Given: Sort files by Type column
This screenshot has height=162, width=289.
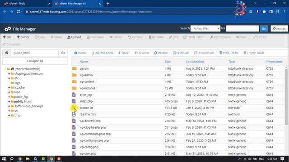Looking at the screenshot, I should 232,62.
